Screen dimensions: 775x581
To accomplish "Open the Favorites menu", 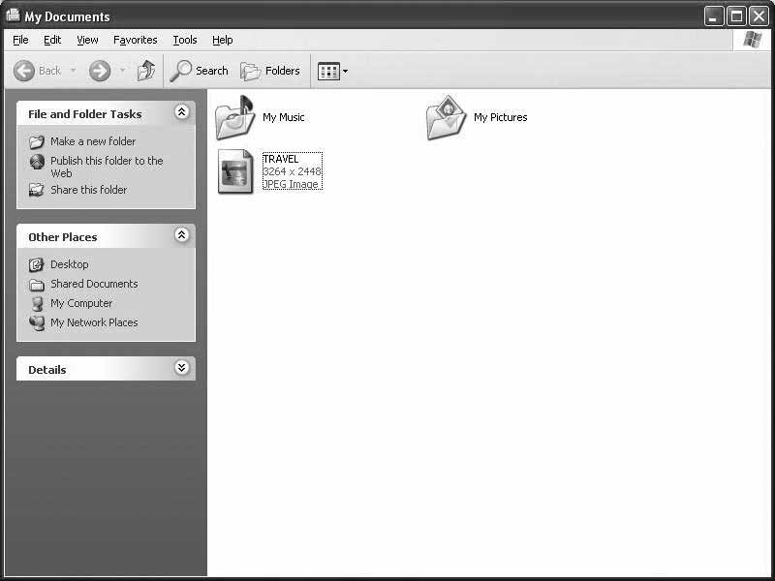I will (135, 40).
